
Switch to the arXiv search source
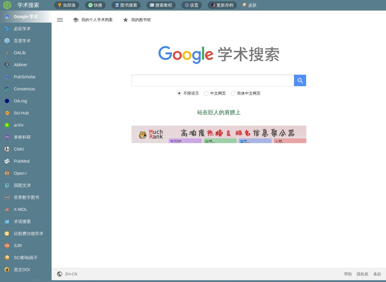(18, 125)
